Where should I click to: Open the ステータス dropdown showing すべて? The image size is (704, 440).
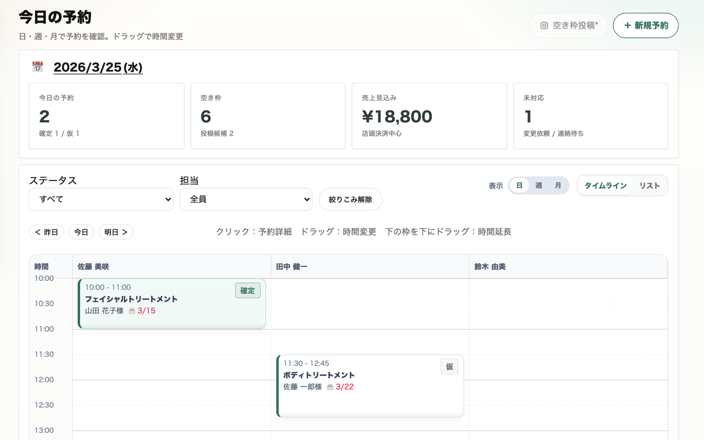(x=101, y=199)
